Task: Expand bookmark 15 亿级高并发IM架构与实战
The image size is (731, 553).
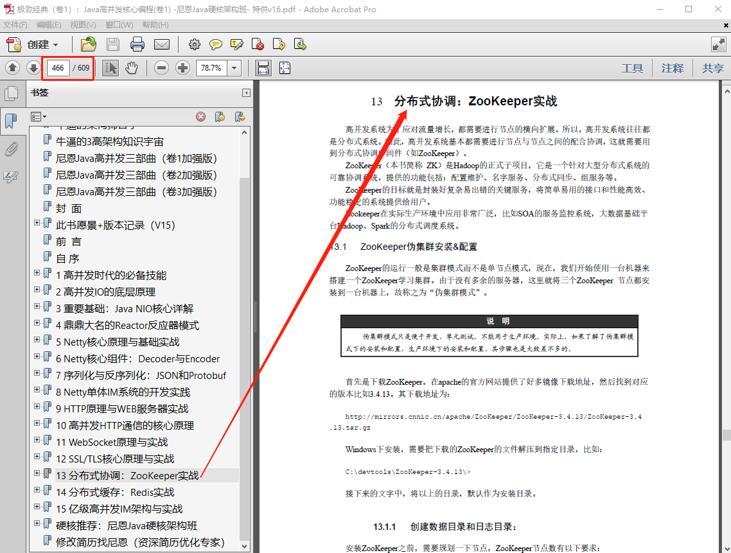Action: coord(37,506)
